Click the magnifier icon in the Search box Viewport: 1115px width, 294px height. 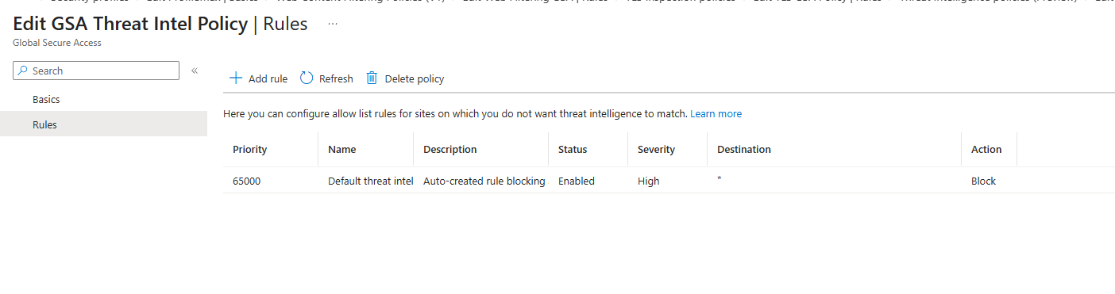23,71
